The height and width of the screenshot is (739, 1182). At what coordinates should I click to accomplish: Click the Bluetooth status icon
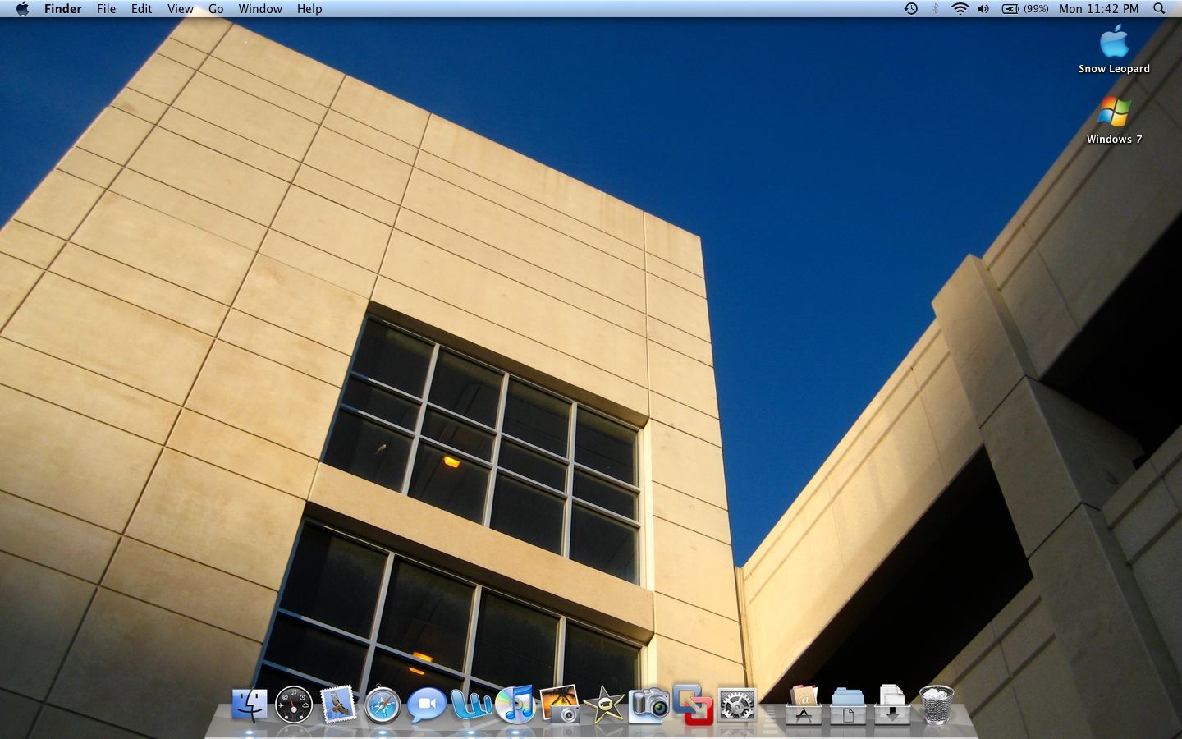[936, 8]
